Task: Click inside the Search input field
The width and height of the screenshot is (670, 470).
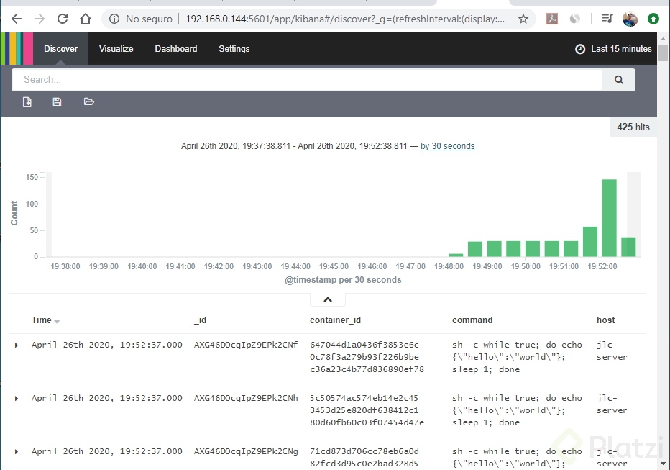Action: (x=309, y=79)
